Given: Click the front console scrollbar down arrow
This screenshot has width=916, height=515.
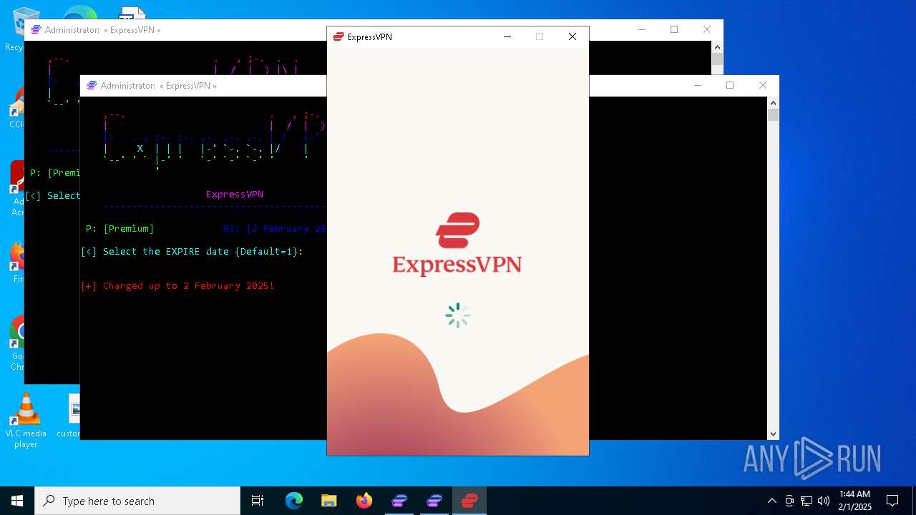Looking at the screenshot, I should click(773, 433).
